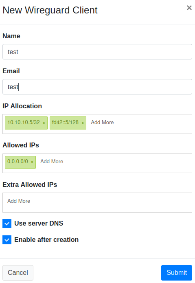The image size is (195, 283).
Task: Click the Enable after creation label
Action: (46, 240)
